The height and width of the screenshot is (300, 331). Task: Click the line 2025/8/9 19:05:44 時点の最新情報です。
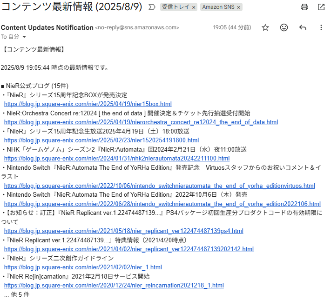[x=55, y=68]
